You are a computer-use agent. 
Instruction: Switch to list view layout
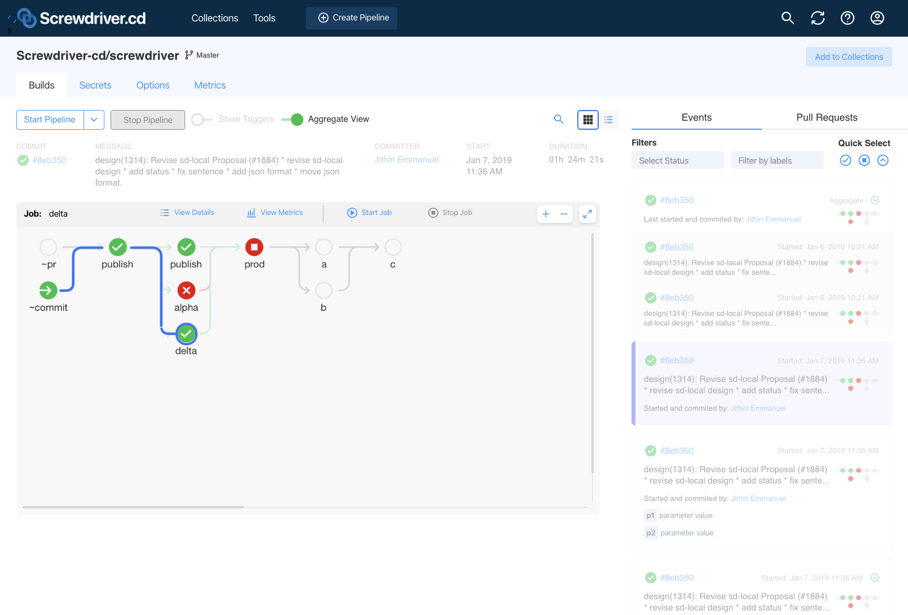tap(608, 120)
